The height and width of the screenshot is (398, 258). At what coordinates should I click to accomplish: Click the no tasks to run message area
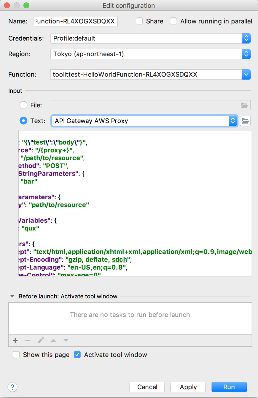(130, 315)
